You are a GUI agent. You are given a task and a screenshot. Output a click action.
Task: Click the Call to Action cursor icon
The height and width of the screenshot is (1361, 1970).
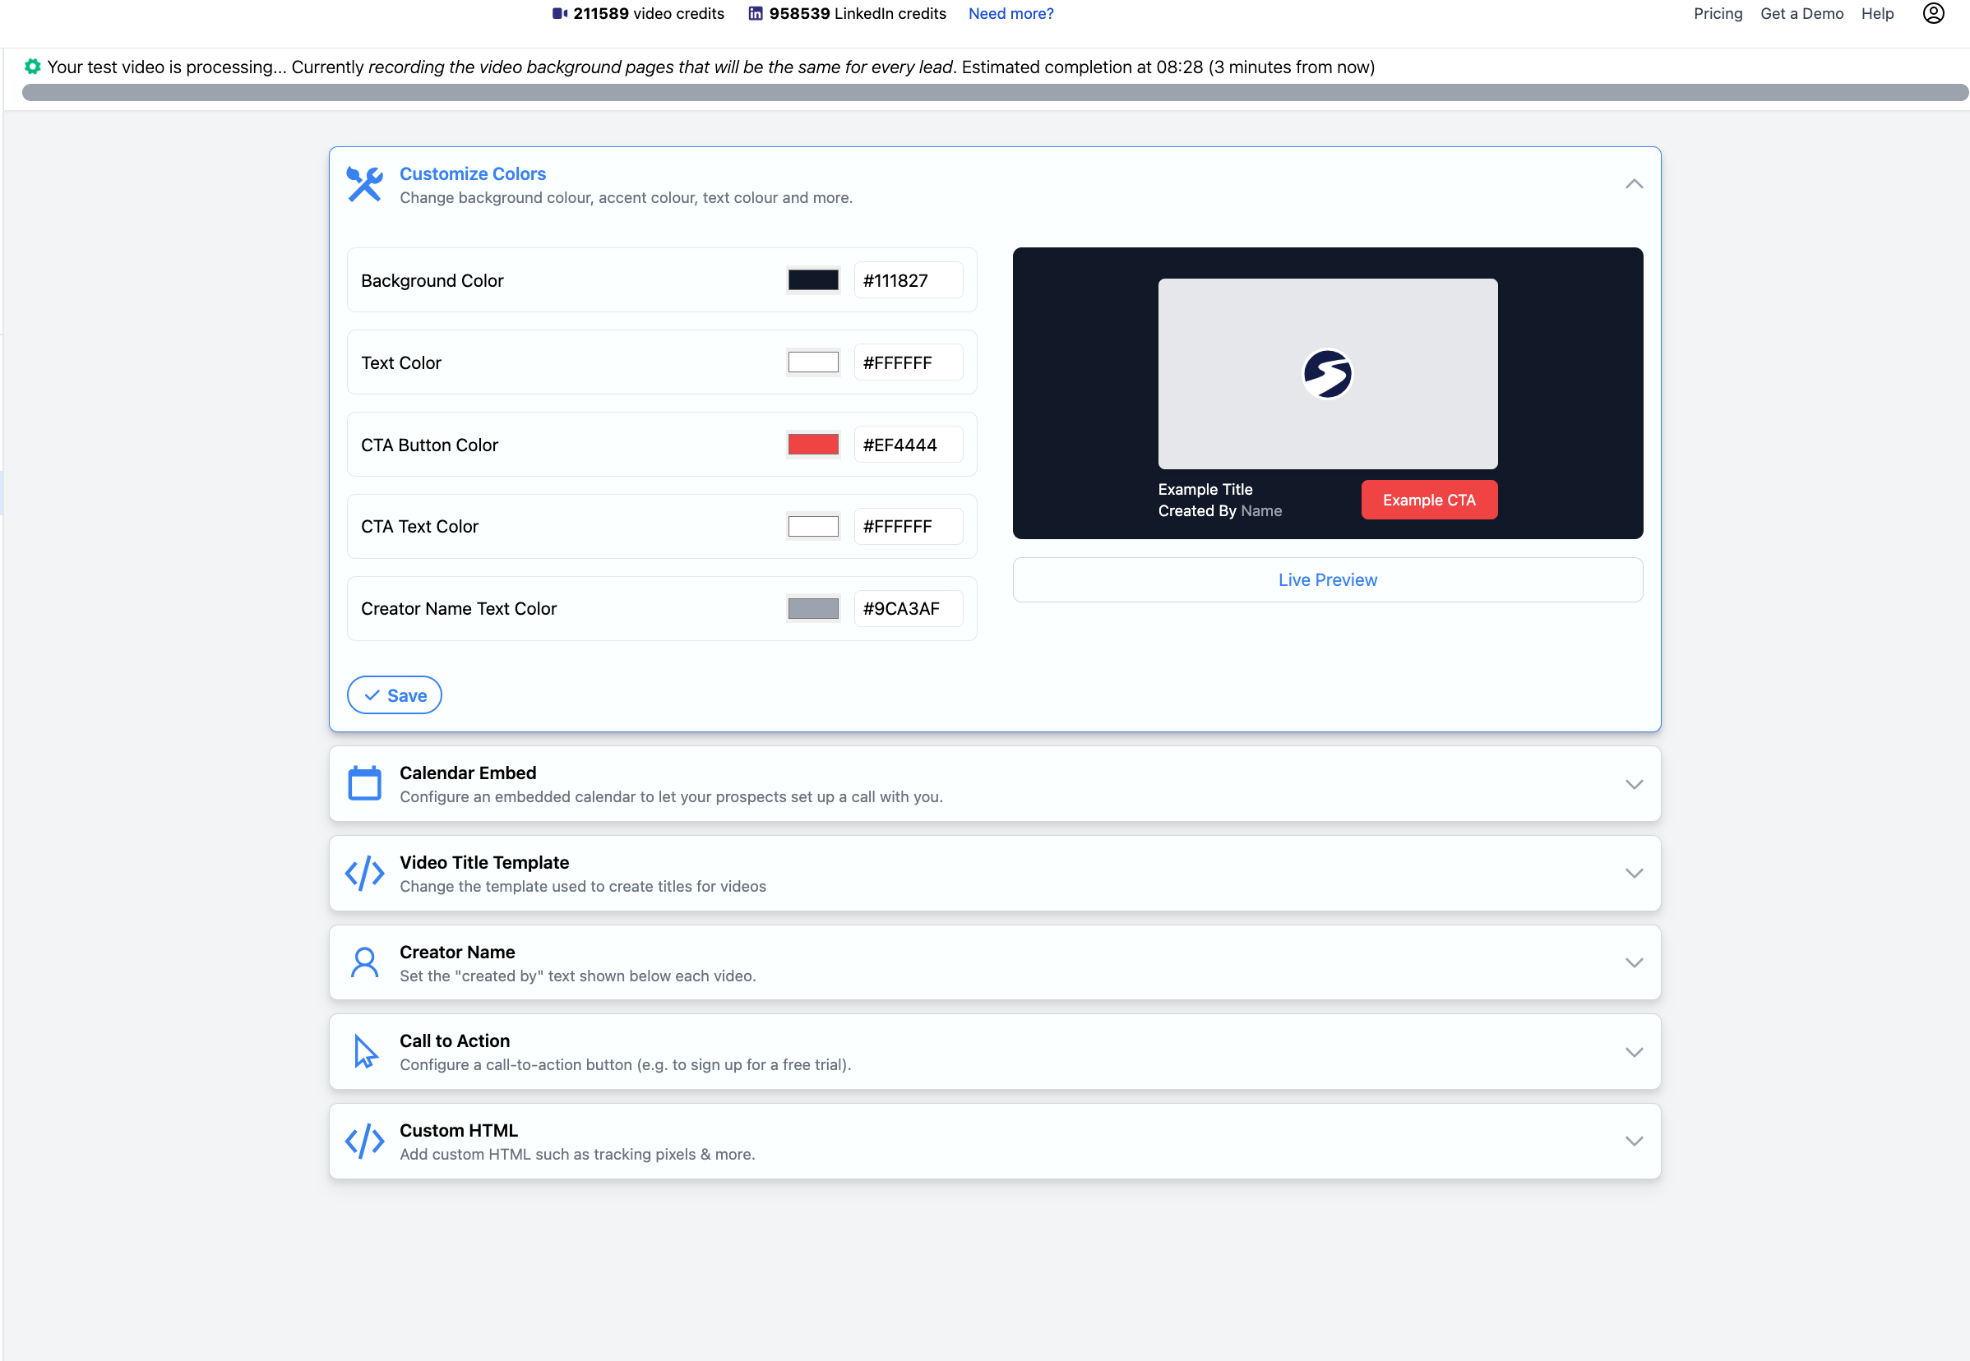coord(365,1051)
